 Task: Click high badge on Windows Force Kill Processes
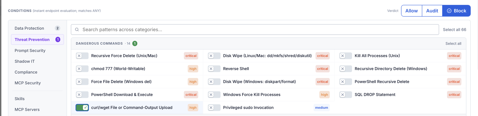tap(324, 95)
